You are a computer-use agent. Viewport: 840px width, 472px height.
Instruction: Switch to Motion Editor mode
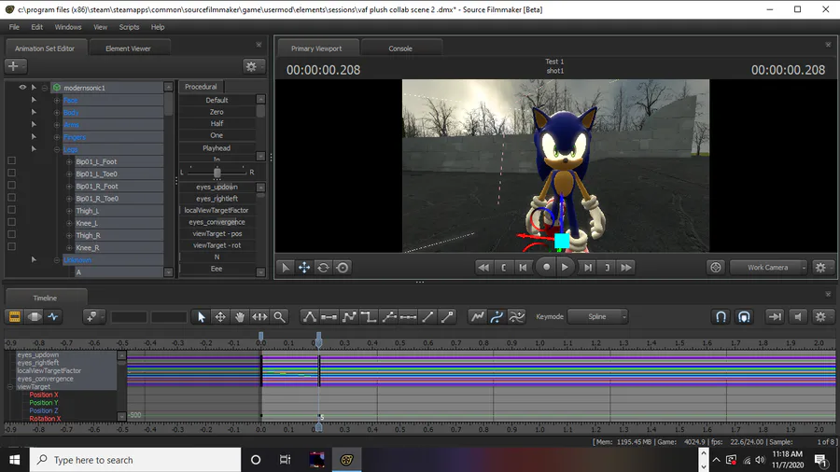[35, 317]
